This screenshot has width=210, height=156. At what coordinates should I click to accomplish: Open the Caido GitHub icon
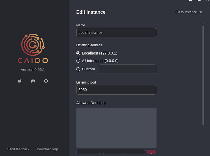pyautogui.click(x=46, y=81)
